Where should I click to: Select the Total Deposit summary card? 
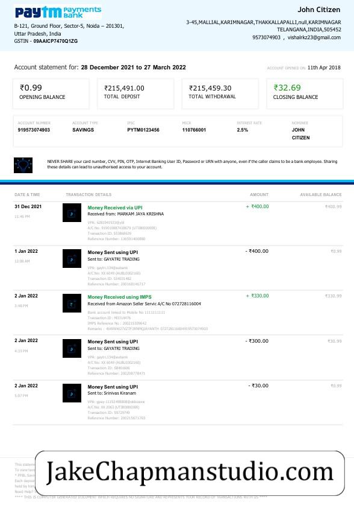pyautogui.click(x=135, y=94)
